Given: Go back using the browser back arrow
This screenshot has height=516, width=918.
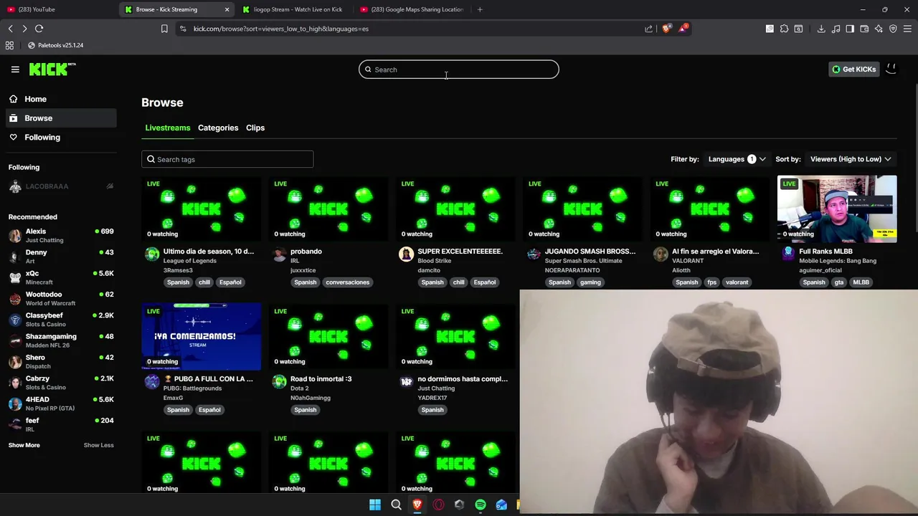Looking at the screenshot, I should point(10,29).
